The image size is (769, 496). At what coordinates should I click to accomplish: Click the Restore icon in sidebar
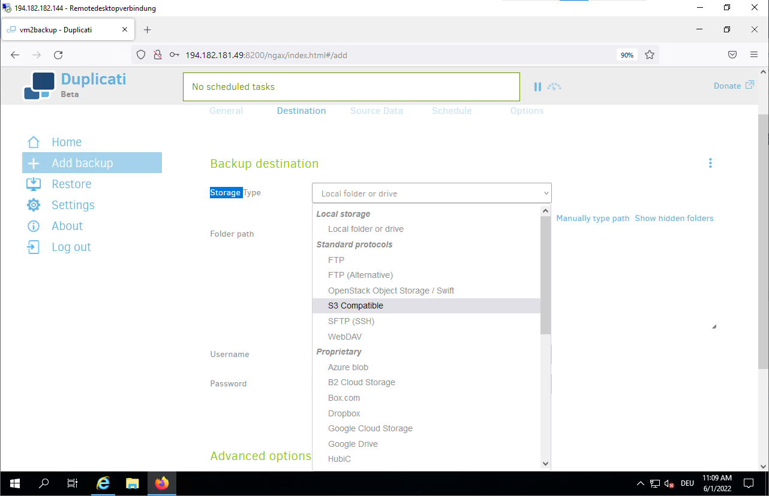pyautogui.click(x=34, y=184)
